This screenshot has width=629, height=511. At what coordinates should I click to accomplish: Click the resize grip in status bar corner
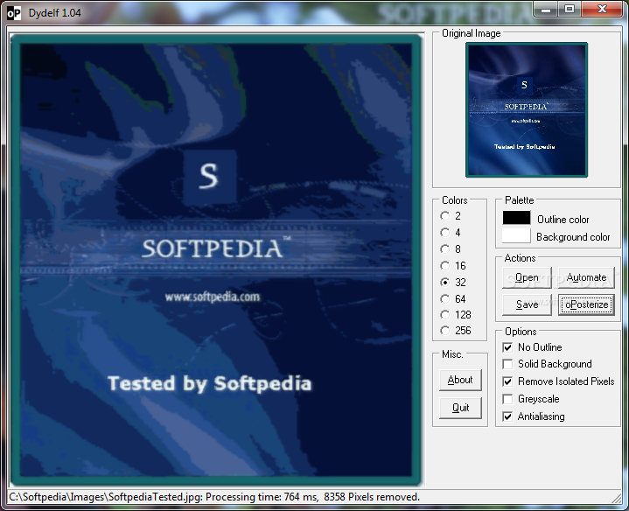[x=616, y=498]
